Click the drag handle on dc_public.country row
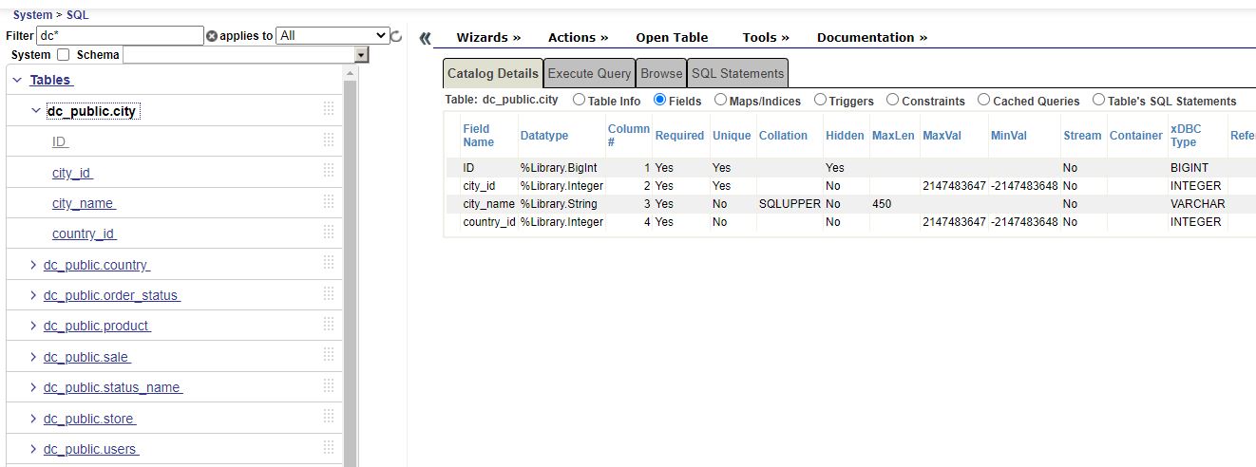 click(x=329, y=263)
